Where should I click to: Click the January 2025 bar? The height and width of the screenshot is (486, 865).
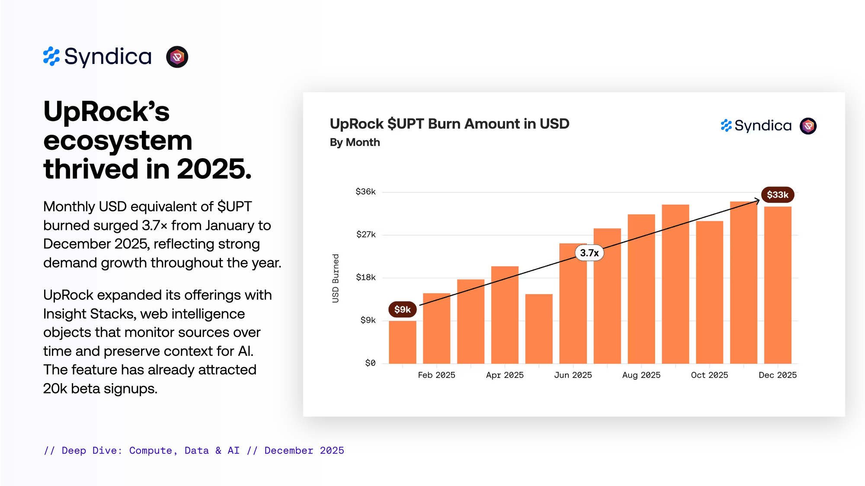pyautogui.click(x=402, y=342)
